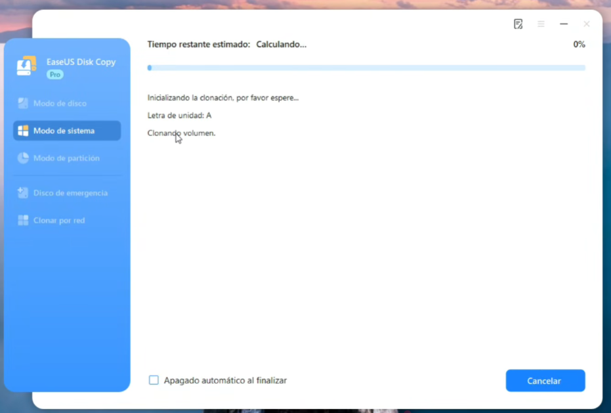The width and height of the screenshot is (611, 413).
Task: Click the EaseUS Disk Copy title text
Action: click(x=81, y=62)
